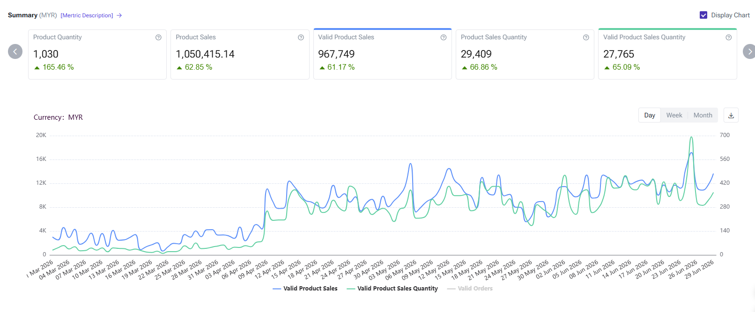Open Valid Product Sales help tooltip icon
The width and height of the screenshot is (755, 312).
(443, 37)
